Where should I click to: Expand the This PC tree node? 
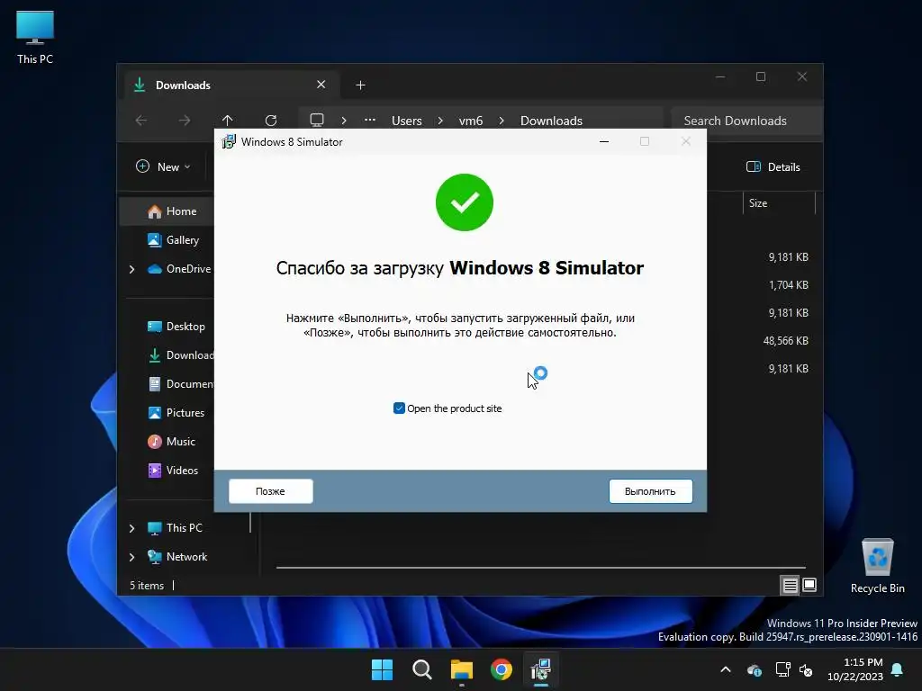[x=131, y=528]
